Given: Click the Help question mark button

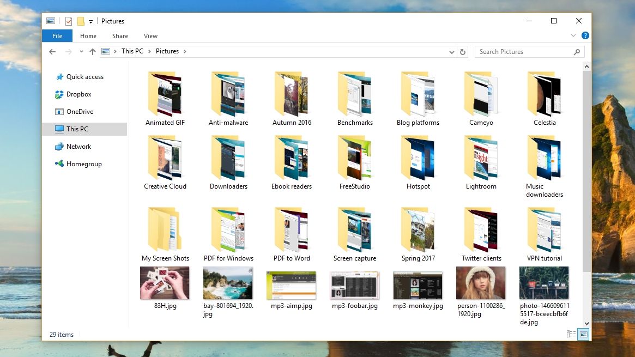Looking at the screenshot, I should pyautogui.click(x=585, y=35).
